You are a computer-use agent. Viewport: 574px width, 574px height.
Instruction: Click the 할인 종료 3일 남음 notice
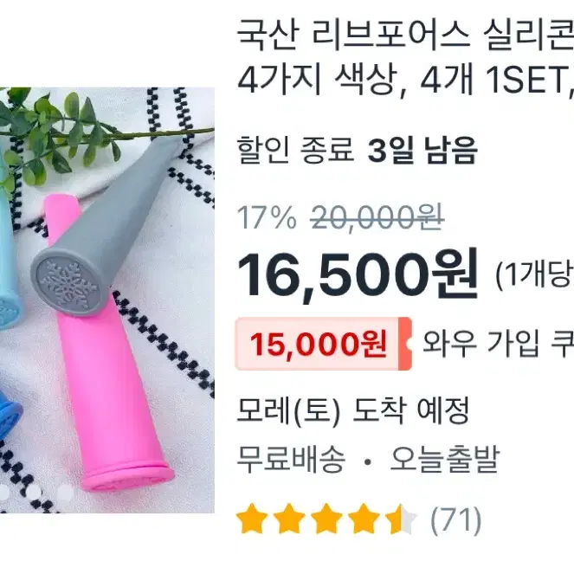pyautogui.click(x=358, y=150)
